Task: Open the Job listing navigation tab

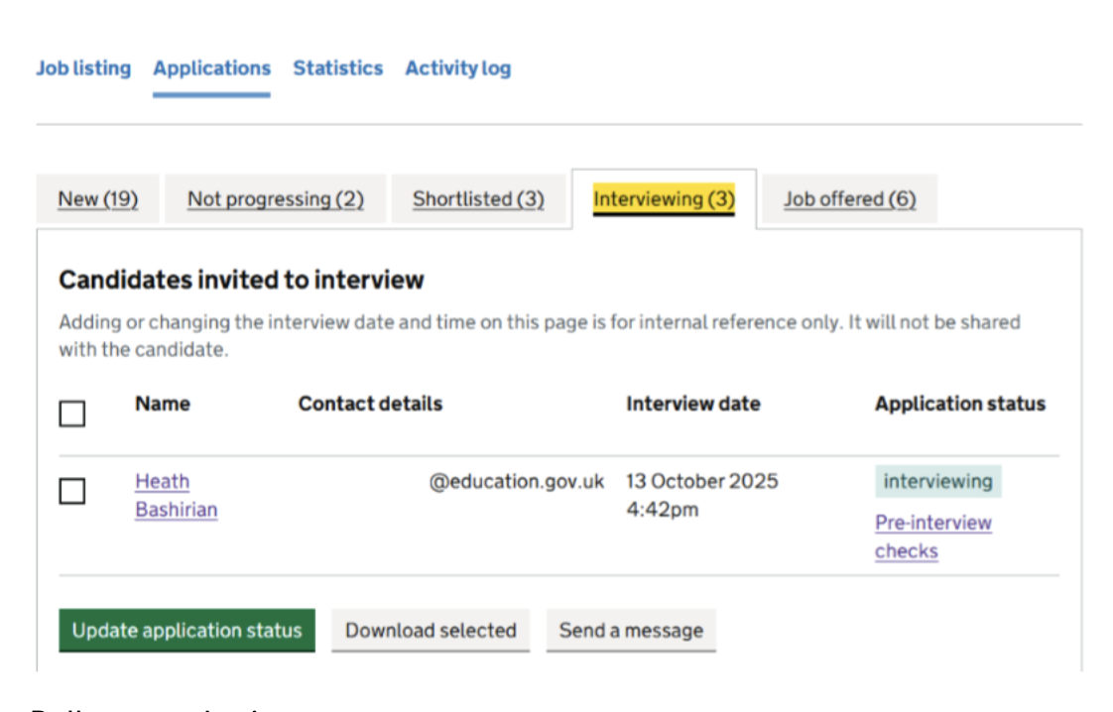Action: 83,68
